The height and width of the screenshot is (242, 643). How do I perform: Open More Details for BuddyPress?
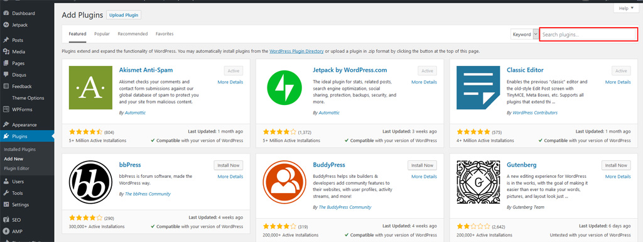click(x=424, y=177)
